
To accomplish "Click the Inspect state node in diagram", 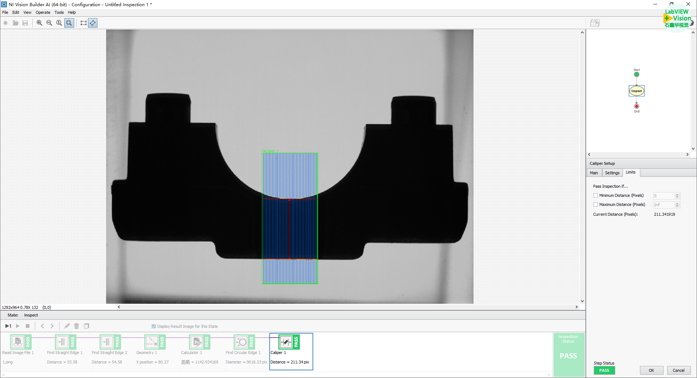I will tap(636, 91).
